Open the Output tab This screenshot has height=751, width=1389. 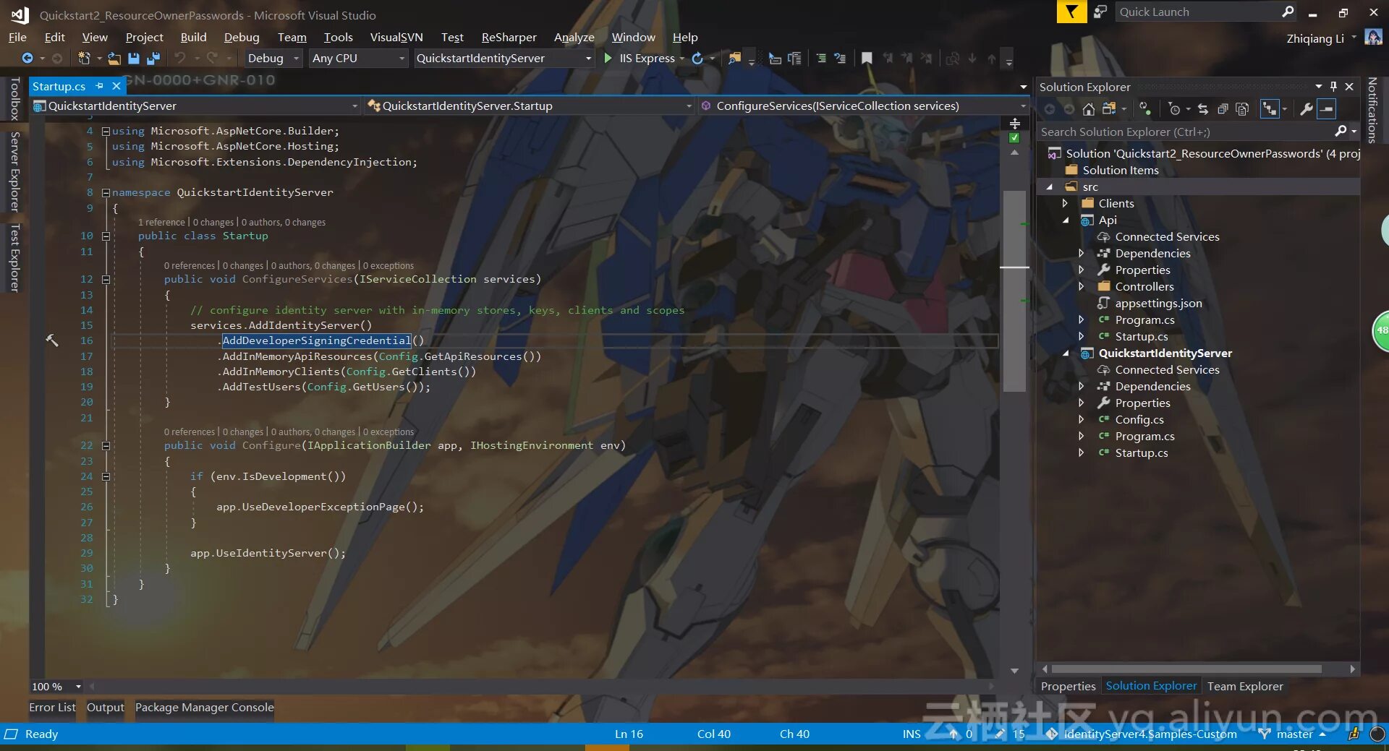[x=106, y=708]
